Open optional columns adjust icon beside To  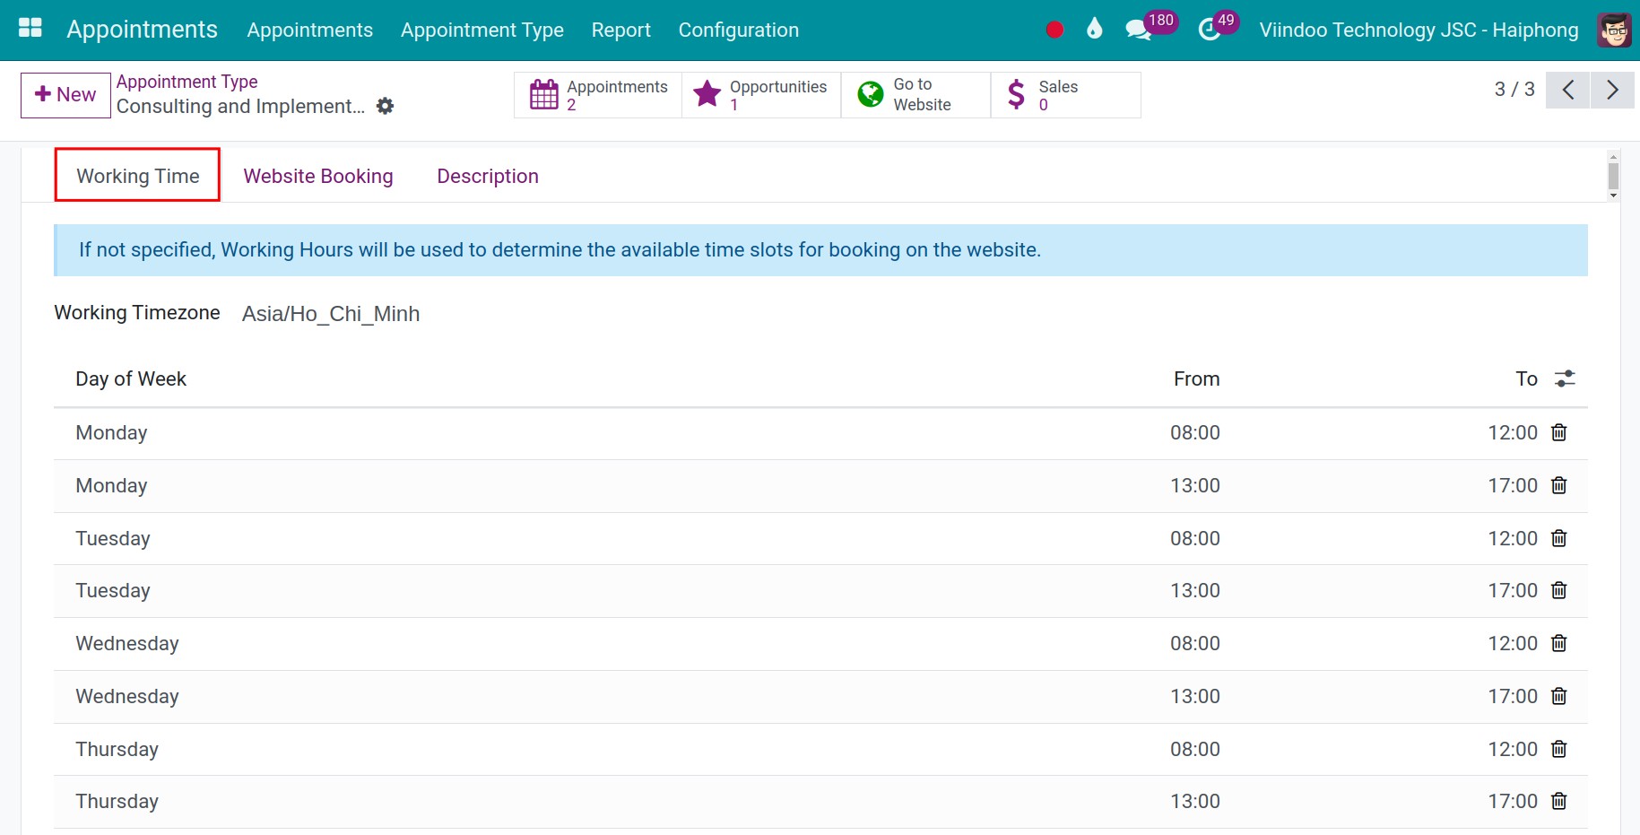(1565, 378)
